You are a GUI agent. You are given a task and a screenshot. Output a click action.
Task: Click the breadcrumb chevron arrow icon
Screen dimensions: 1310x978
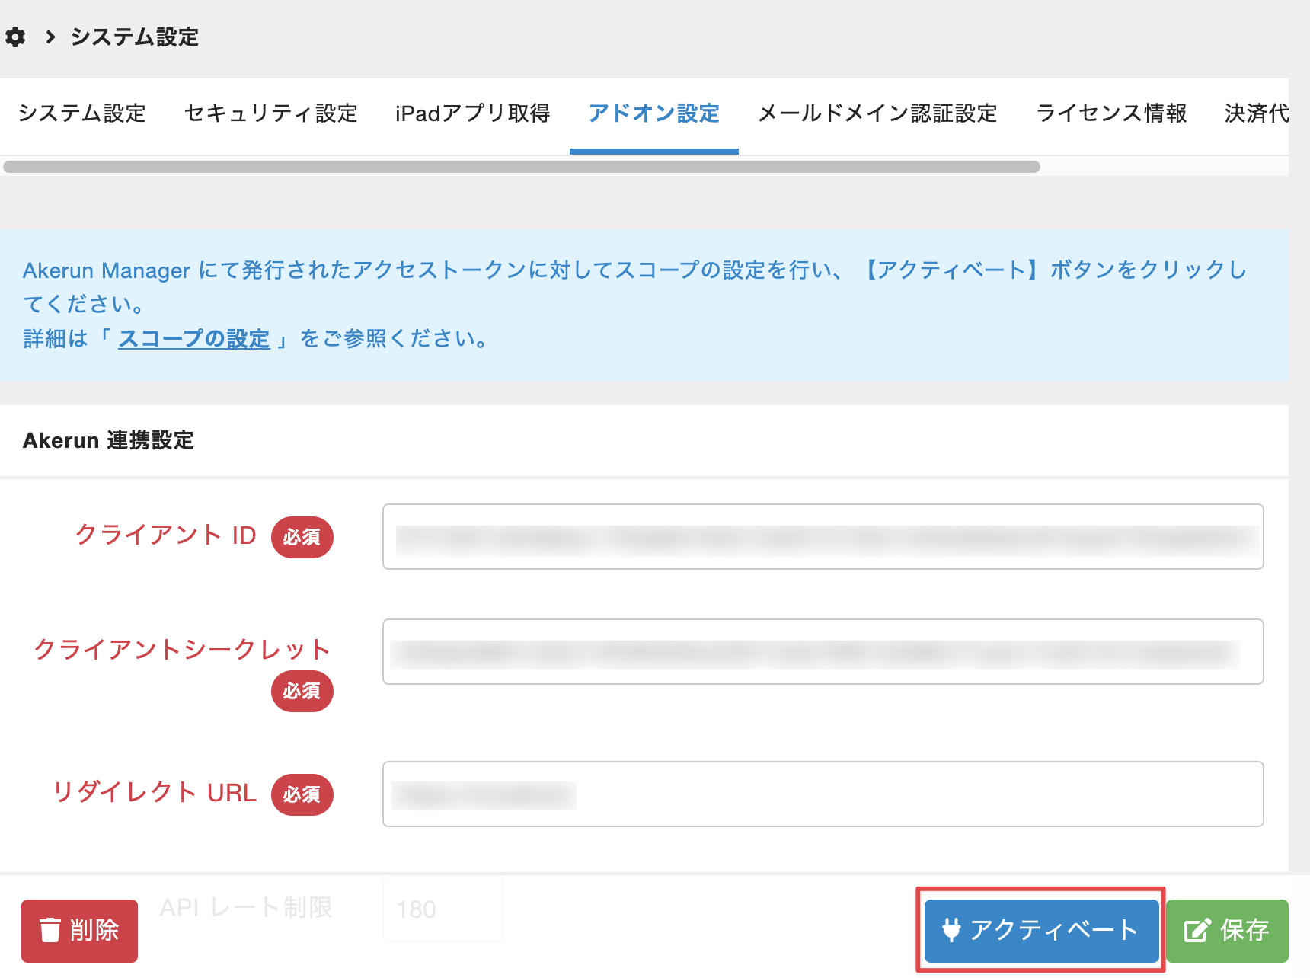(50, 37)
